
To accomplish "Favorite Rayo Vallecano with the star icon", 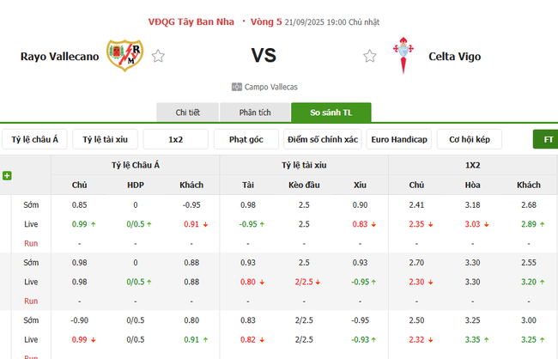I will (158, 57).
